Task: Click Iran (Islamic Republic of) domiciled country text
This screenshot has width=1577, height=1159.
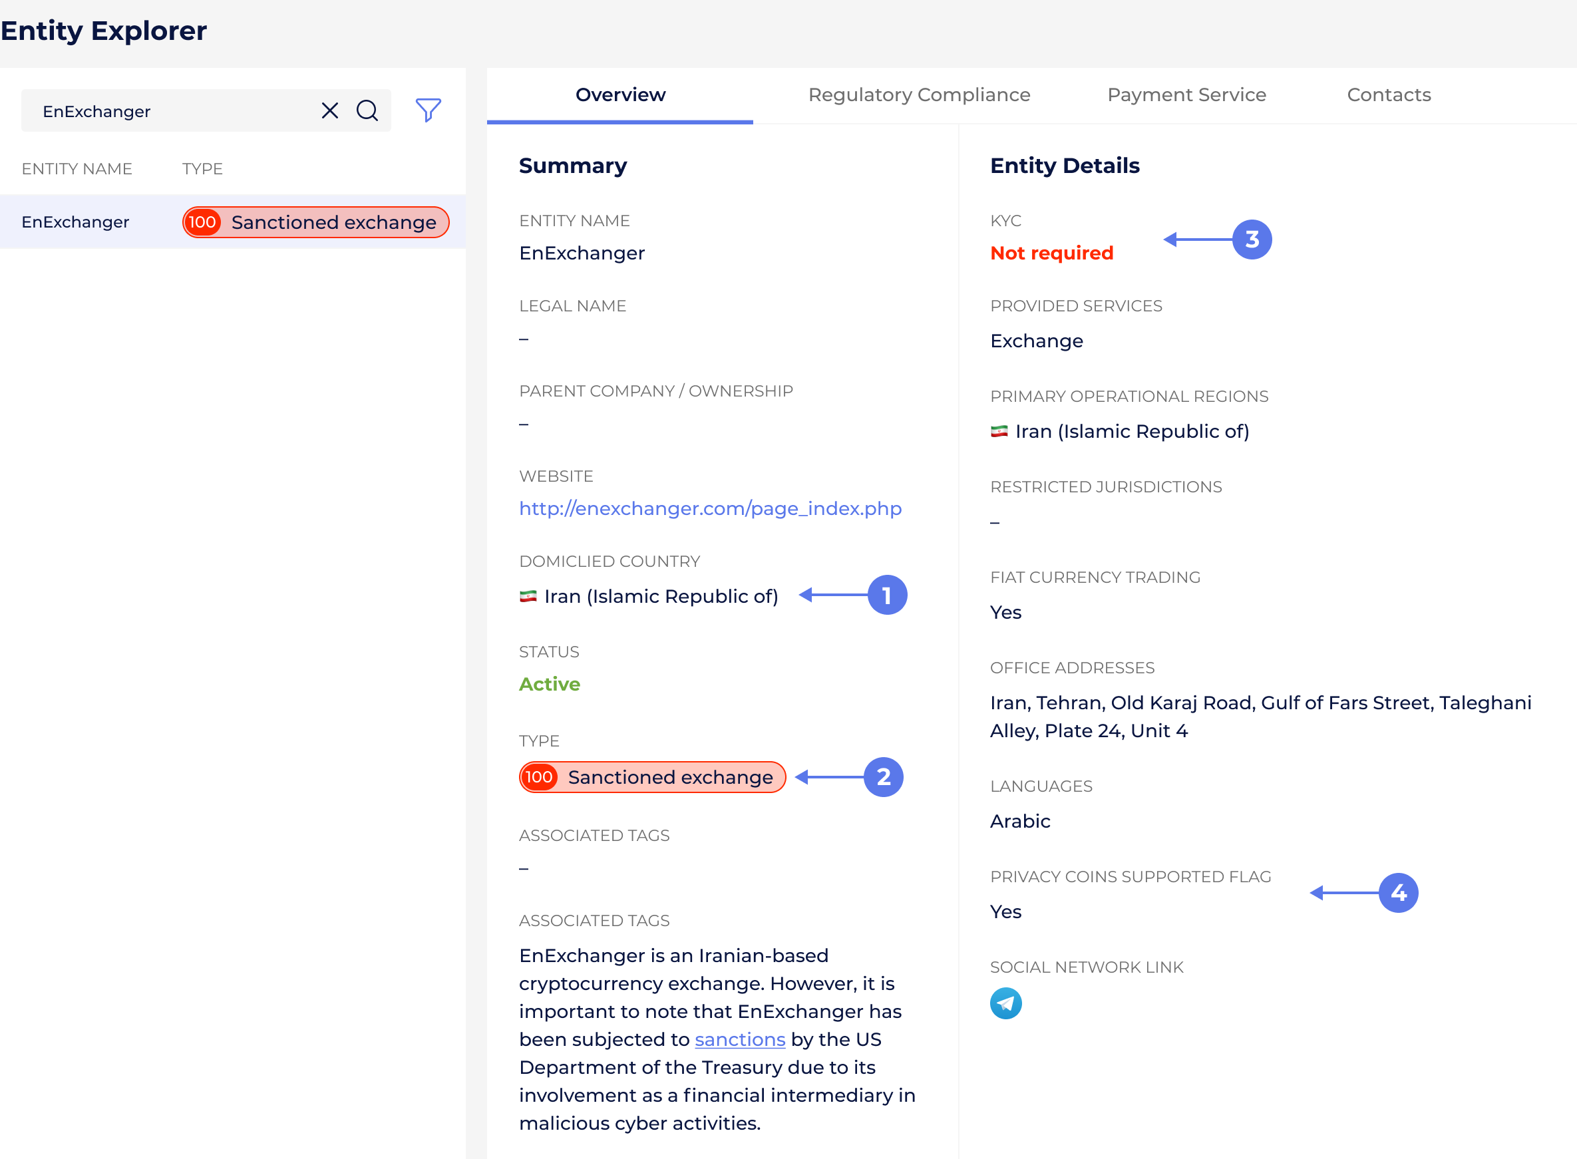Action: pyautogui.click(x=661, y=596)
